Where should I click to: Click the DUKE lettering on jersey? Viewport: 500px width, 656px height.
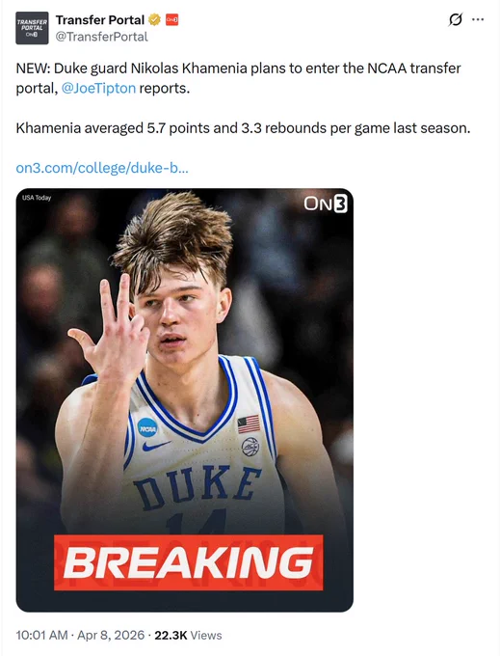tap(197, 488)
